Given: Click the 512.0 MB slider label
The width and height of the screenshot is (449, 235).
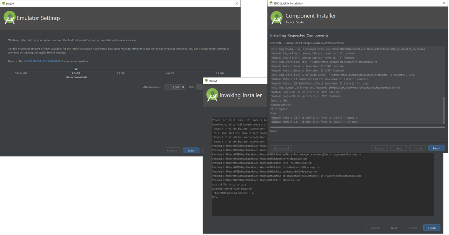Looking at the screenshot, I should [x=21, y=73].
